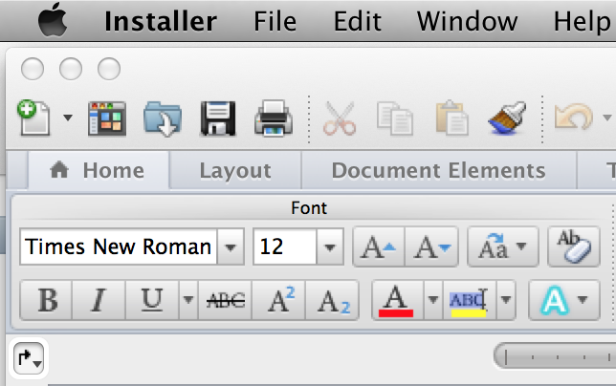Undo the last action
Viewport: 616px width, 386px height.
[574, 117]
